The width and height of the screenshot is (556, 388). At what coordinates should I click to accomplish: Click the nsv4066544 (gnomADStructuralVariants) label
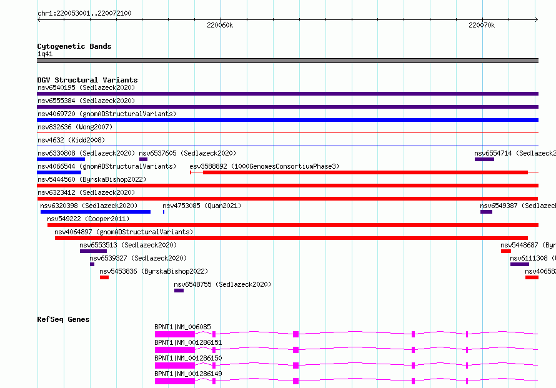[107, 166]
